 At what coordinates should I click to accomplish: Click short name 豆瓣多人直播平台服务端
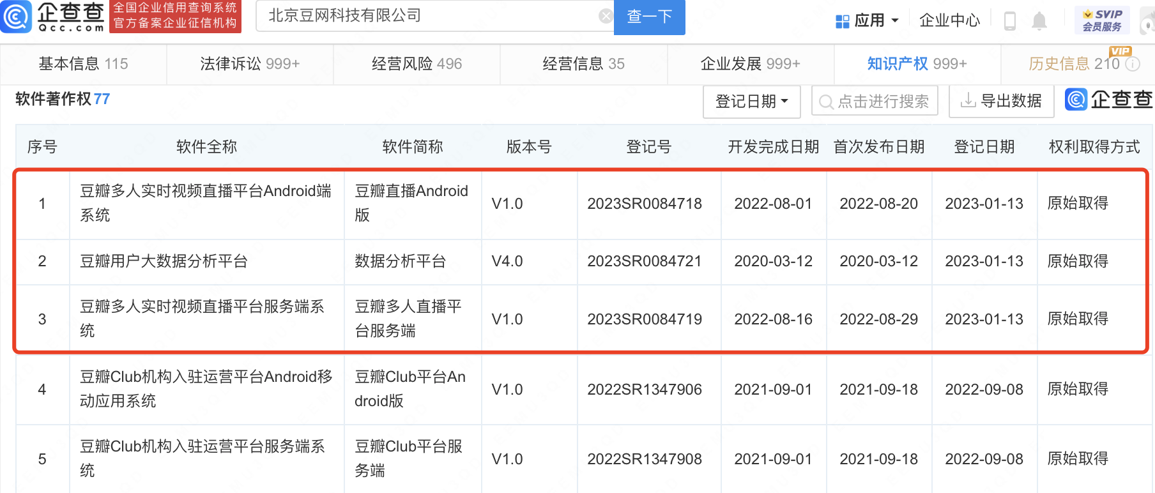[x=408, y=319]
